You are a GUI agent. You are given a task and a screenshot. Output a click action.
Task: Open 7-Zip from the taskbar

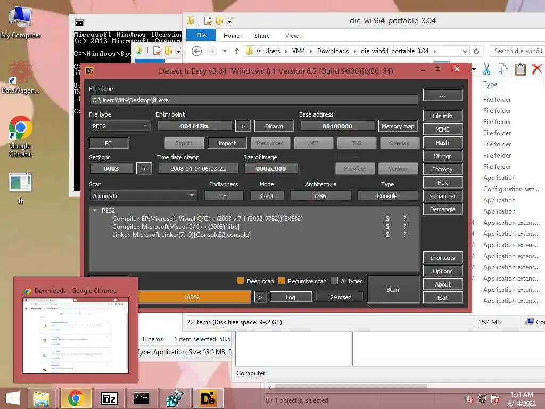pyautogui.click(x=109, y=398)
